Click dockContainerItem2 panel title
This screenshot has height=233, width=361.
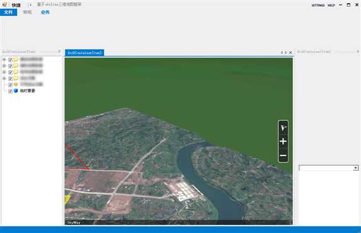(314, 52)
